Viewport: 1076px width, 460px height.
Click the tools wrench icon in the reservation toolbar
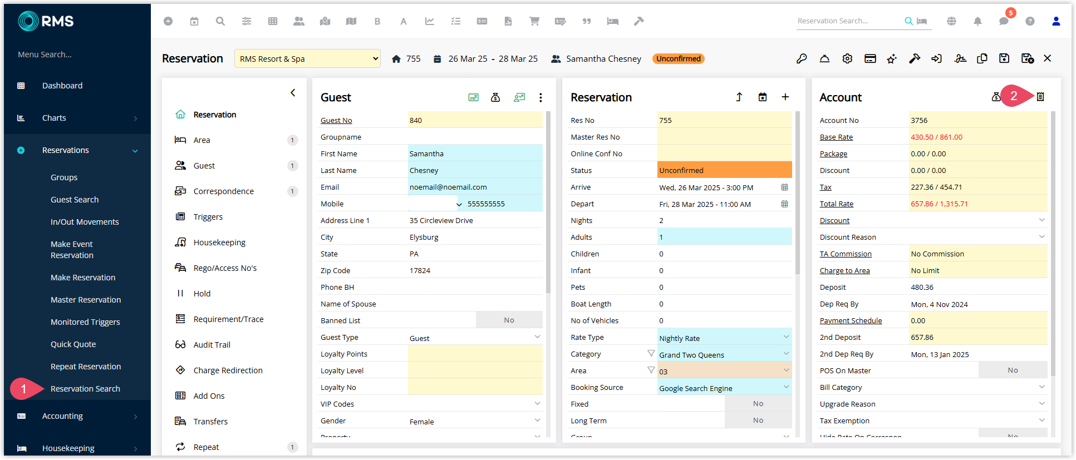(915, 58)
